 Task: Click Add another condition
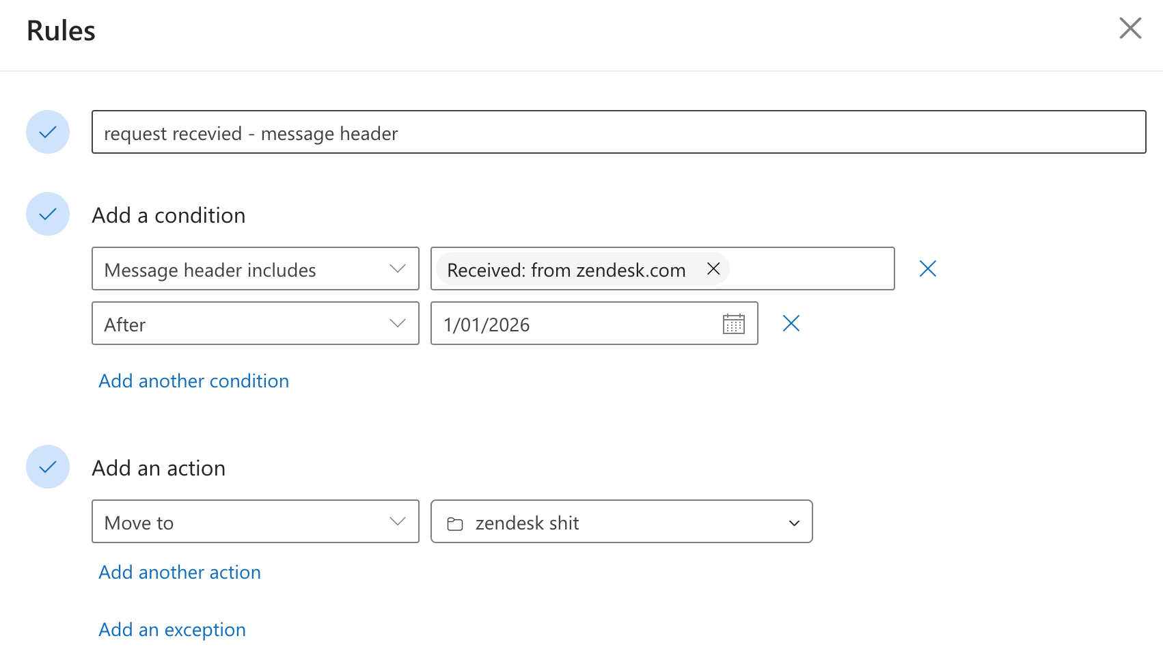(x=194, y=381)
